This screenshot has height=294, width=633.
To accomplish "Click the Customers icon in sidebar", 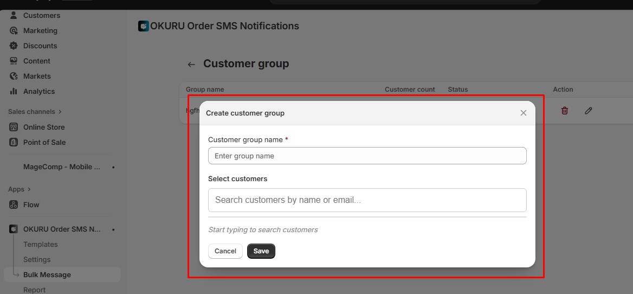I will pyautogui.click(x=14, y=15).
